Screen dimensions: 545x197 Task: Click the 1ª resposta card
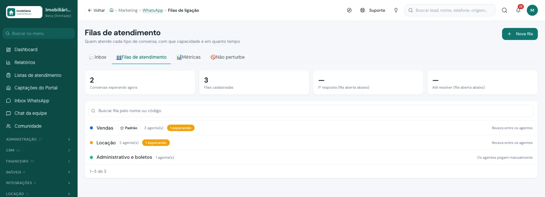coord(368,83)
